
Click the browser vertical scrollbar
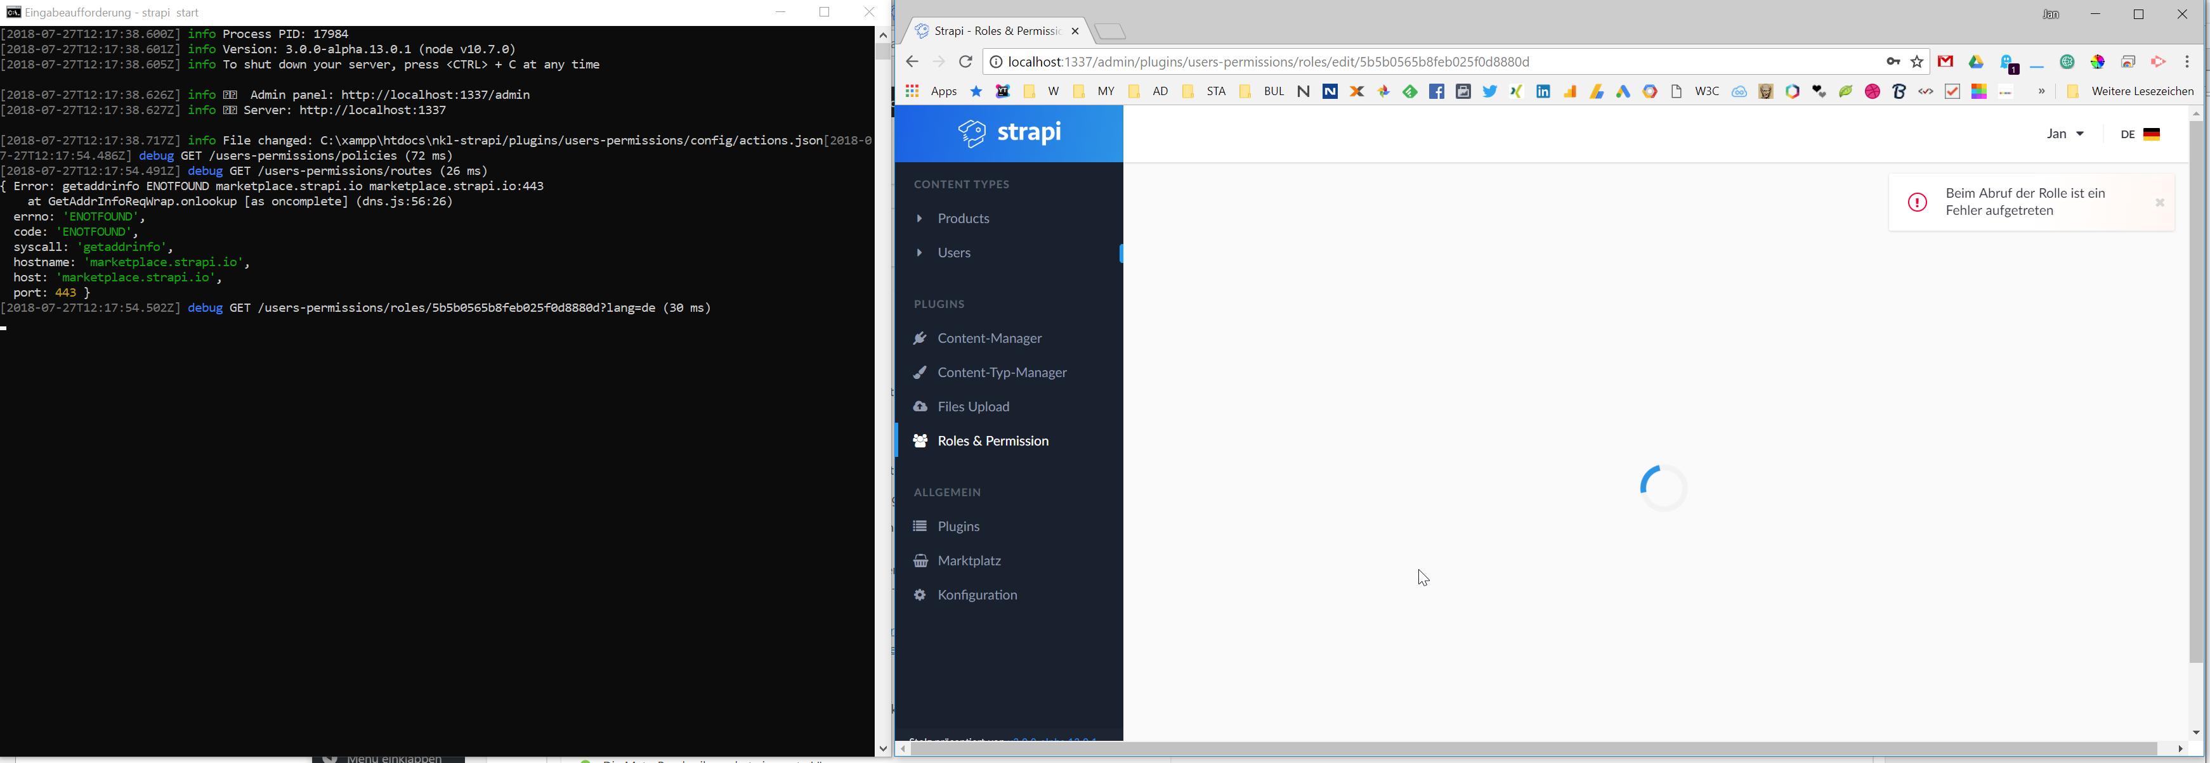[2195, 392]
